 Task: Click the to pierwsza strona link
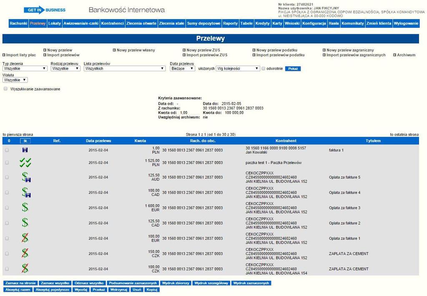[18, 135]
